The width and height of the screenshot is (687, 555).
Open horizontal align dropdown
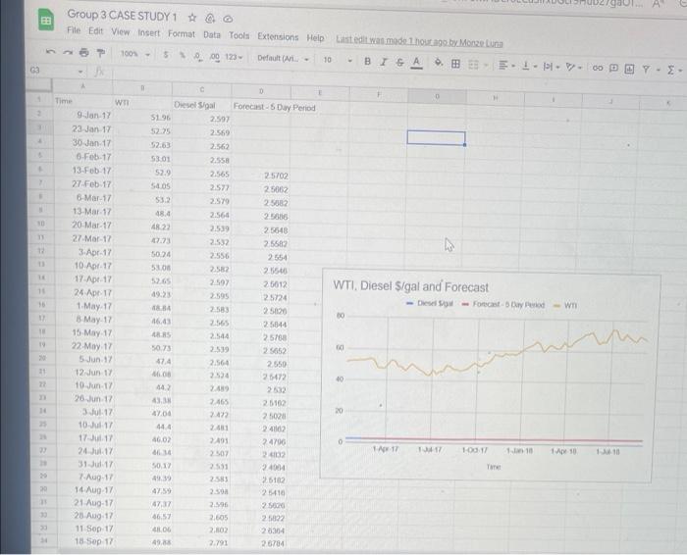point(506,66)
